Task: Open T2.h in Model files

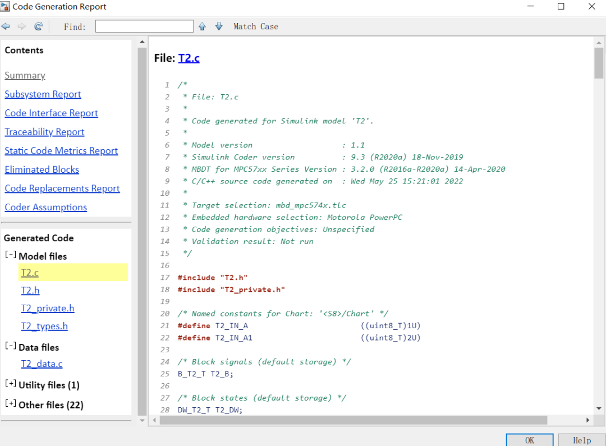Action: click(30, 291)
